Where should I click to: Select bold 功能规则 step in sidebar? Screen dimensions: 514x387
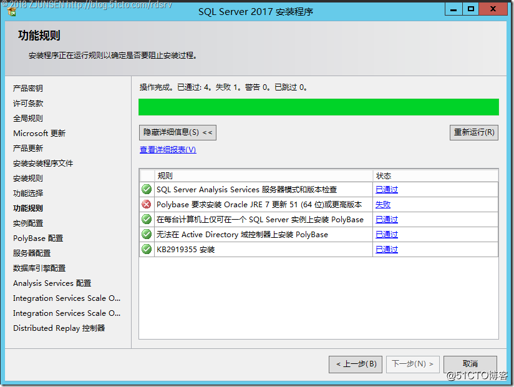point(28,208)
